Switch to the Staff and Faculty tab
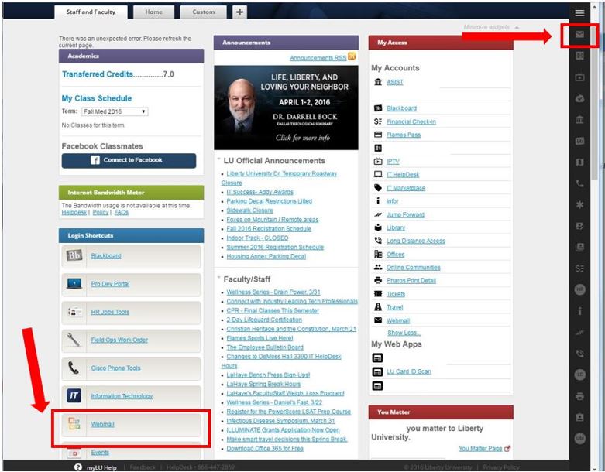 [x=91, y=12]
